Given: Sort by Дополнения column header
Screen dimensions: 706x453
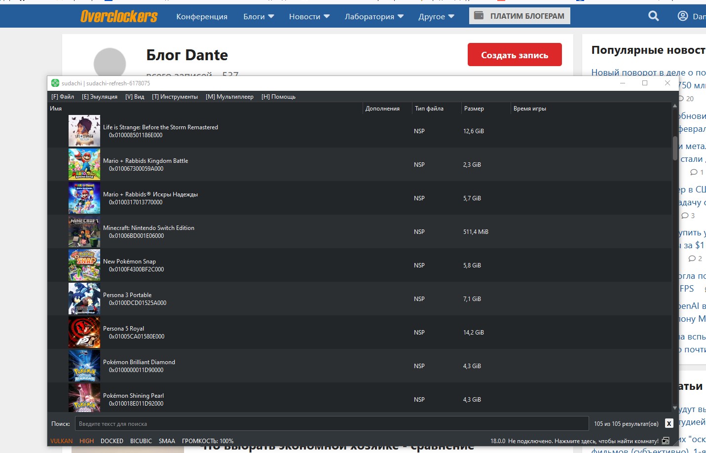Looking at the screenshot, I should [387, 109].
